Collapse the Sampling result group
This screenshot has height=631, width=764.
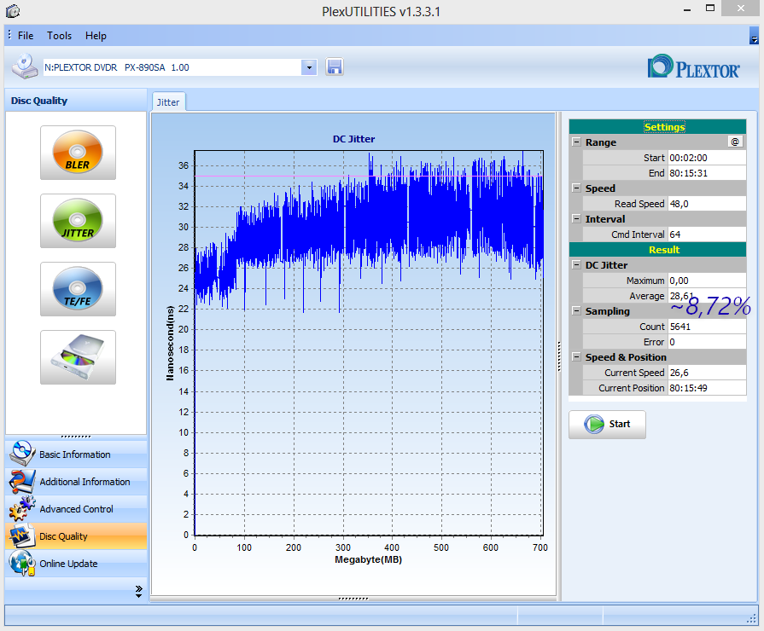(576, 310)
